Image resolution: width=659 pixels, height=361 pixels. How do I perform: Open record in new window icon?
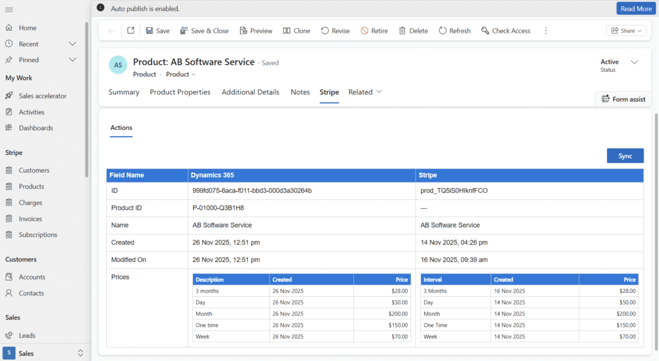coord(131,31)
